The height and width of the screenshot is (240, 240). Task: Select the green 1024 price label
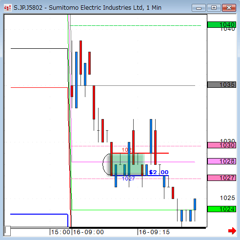click(221, 209)
